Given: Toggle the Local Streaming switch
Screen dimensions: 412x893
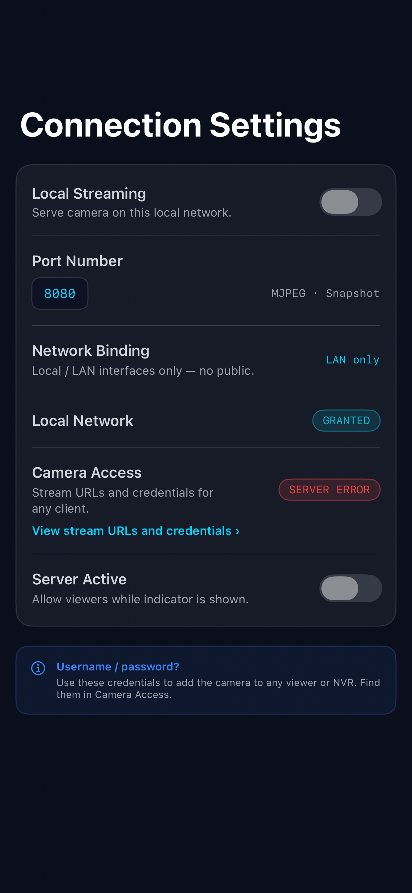Looking at the screenshot, I should tap(350, 202).
